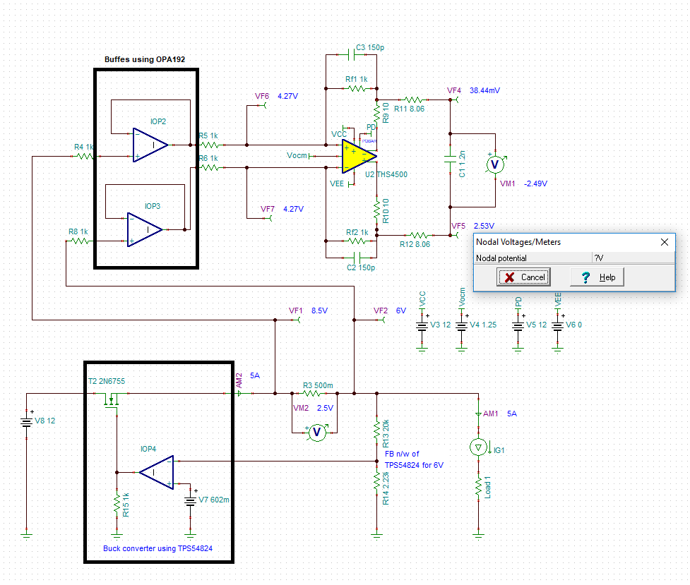The image size is (690, 585).
Task: Close the Nodal Voltages/Meters dialog
Action: tap(665, 242)
